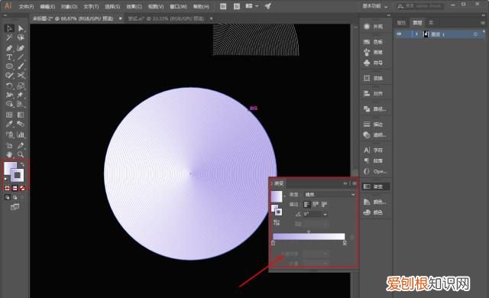Toggle visibility eye of layer 图层 1
This screenshot has height=298, width=489.
(399, 34)
